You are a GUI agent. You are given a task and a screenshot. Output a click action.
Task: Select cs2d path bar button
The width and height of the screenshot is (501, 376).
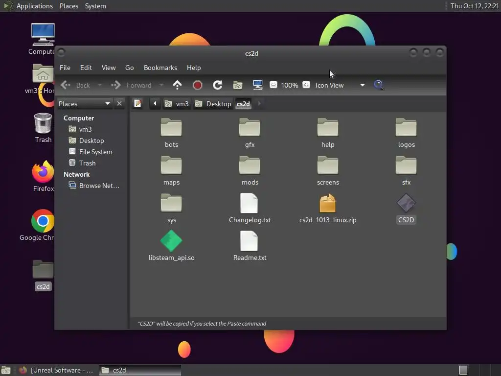[x=243, y=104]
